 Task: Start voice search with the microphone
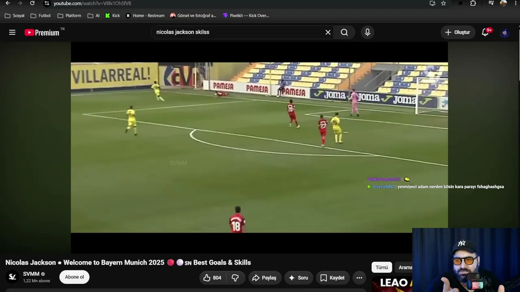coord(368,32)
